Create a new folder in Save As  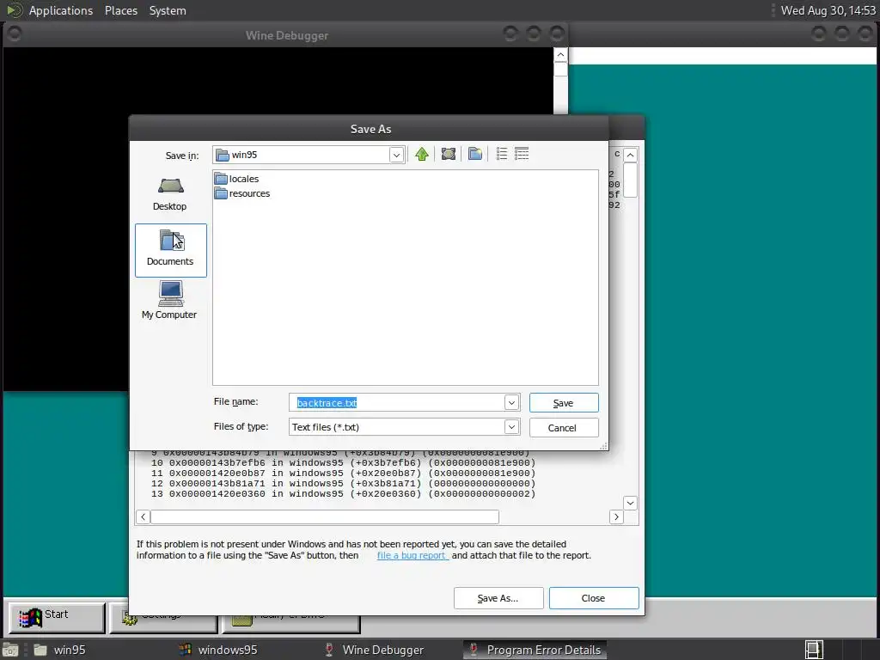tap(474, 154)
